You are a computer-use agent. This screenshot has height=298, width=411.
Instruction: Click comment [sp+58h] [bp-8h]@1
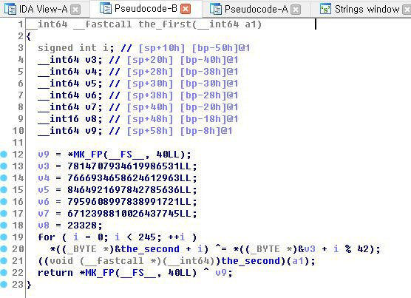pos(180,131)
